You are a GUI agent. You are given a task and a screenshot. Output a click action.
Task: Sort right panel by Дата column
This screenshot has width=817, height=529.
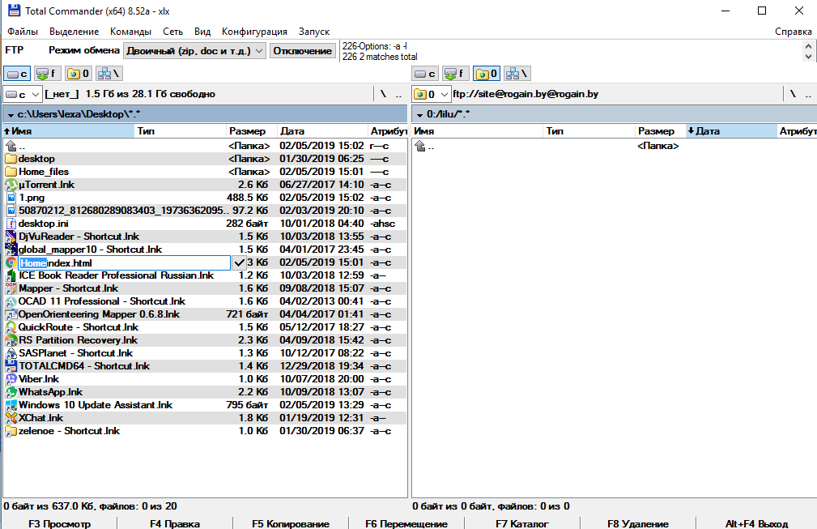click(x=731, y=131)
